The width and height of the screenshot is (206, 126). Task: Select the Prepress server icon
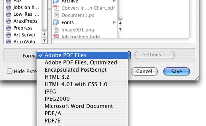(x=9, y=28)
